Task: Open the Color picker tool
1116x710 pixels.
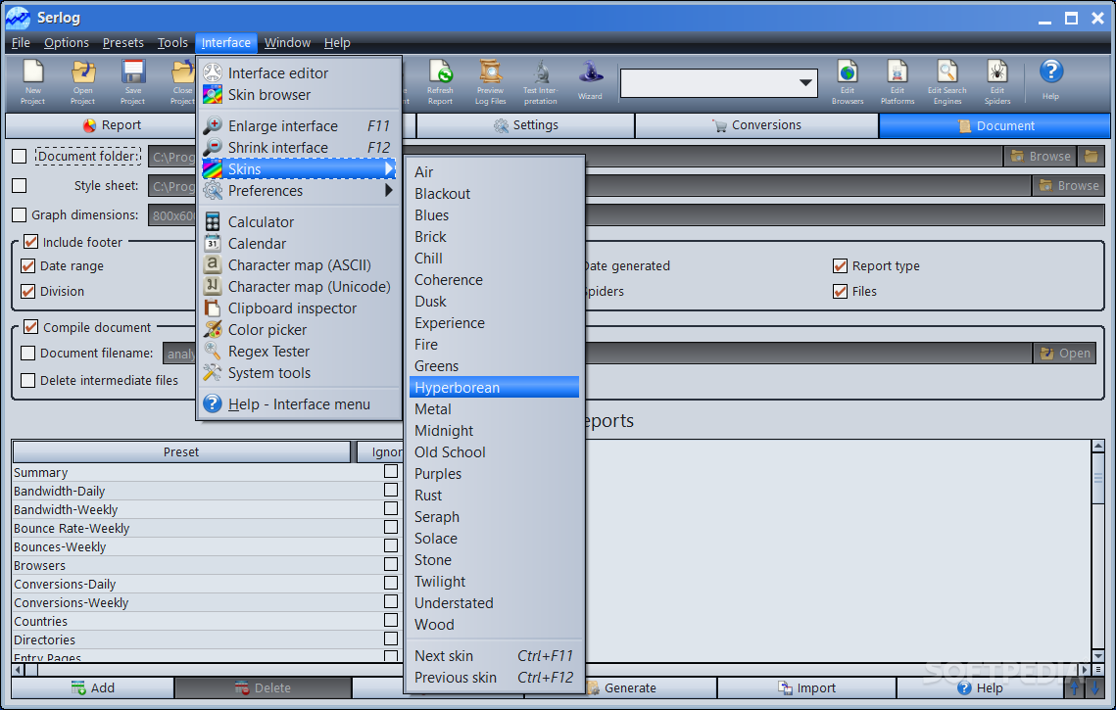Action: [x=267, y=330]
